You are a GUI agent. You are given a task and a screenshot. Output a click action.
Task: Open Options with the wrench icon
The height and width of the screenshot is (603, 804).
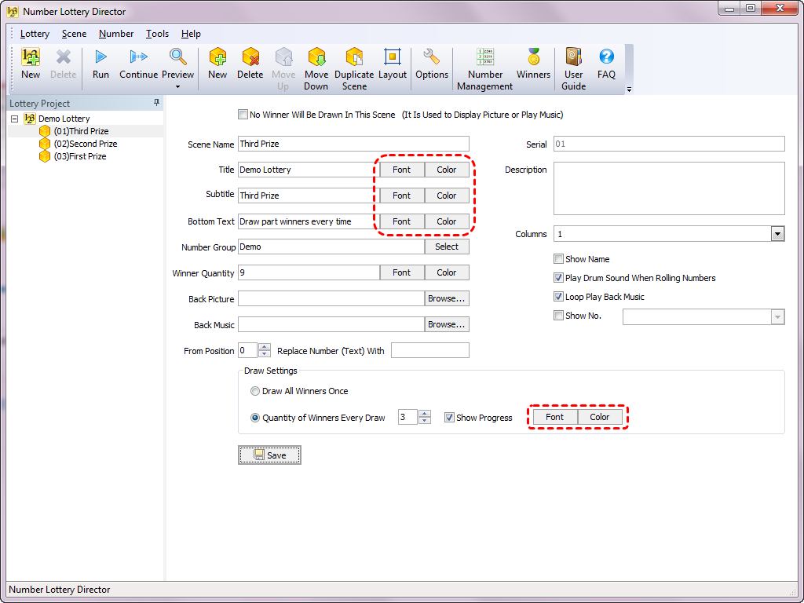(x=431, y=57)
